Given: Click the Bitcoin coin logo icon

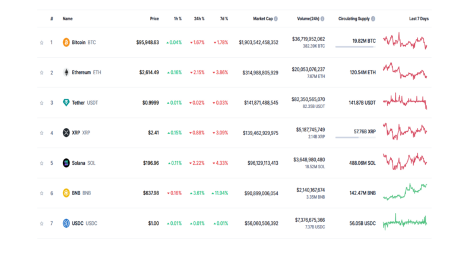Looking at the screenshot, I should tap(66, 42).
